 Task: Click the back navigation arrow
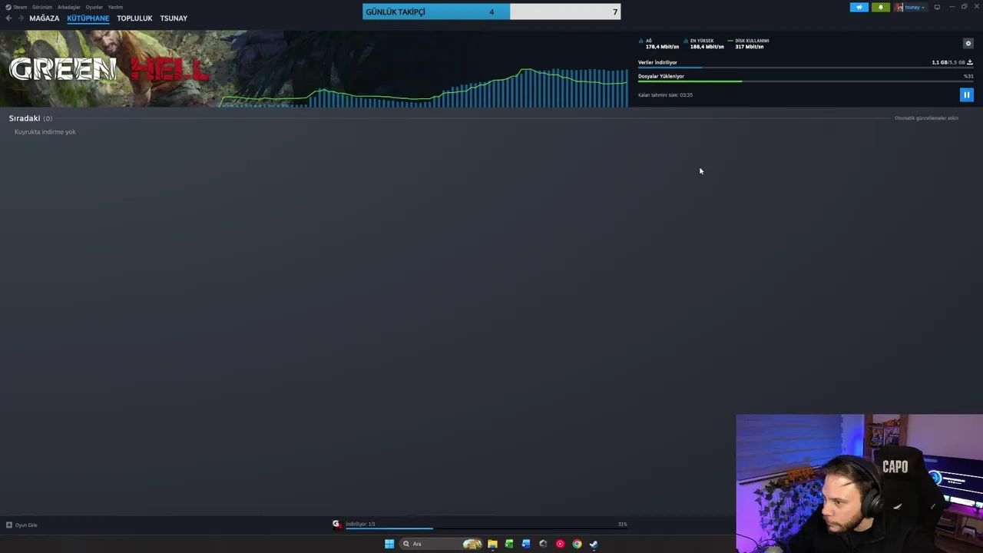[x=8, y=18]
